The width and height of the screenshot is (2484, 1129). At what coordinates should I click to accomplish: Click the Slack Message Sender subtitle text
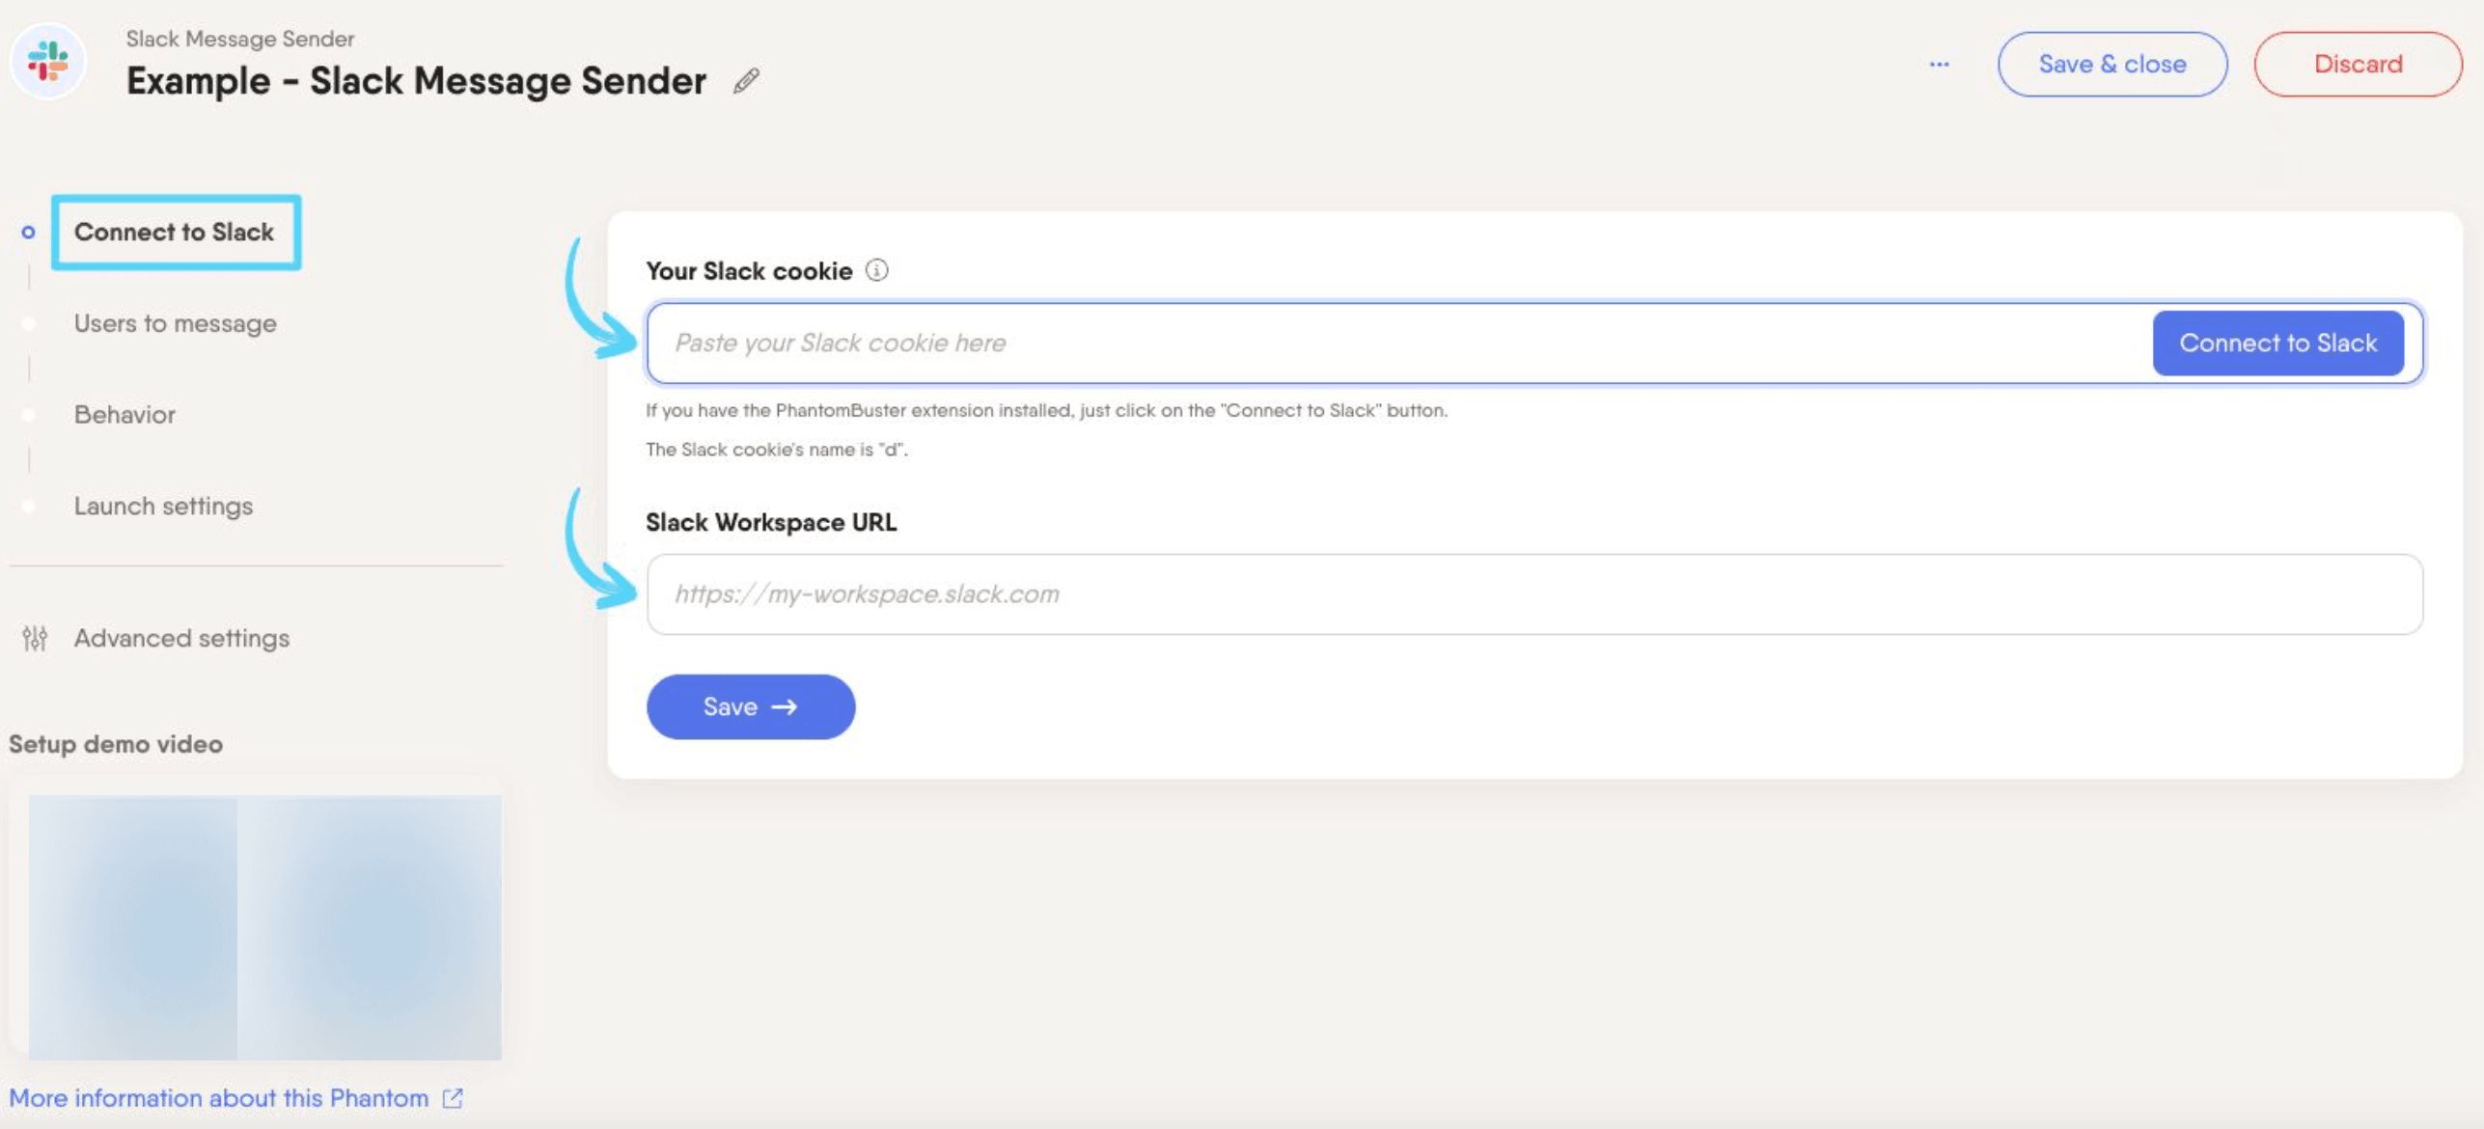tap(240, 39)
